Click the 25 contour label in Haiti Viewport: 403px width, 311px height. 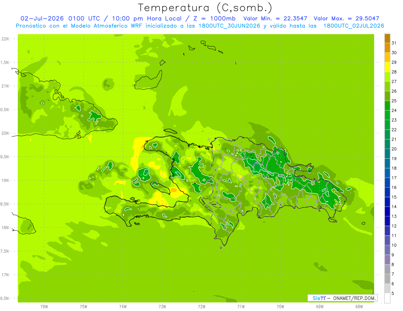(201, 165)
